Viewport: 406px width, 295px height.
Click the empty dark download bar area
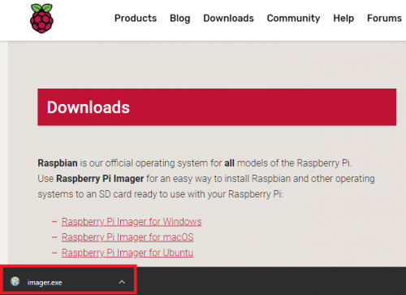pyautogui.click(x=270, y=280)
